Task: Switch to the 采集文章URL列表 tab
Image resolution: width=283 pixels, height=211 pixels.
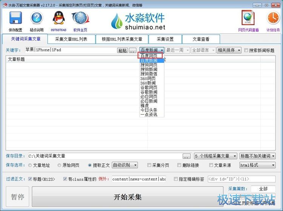Action: [x=71, y=39]
